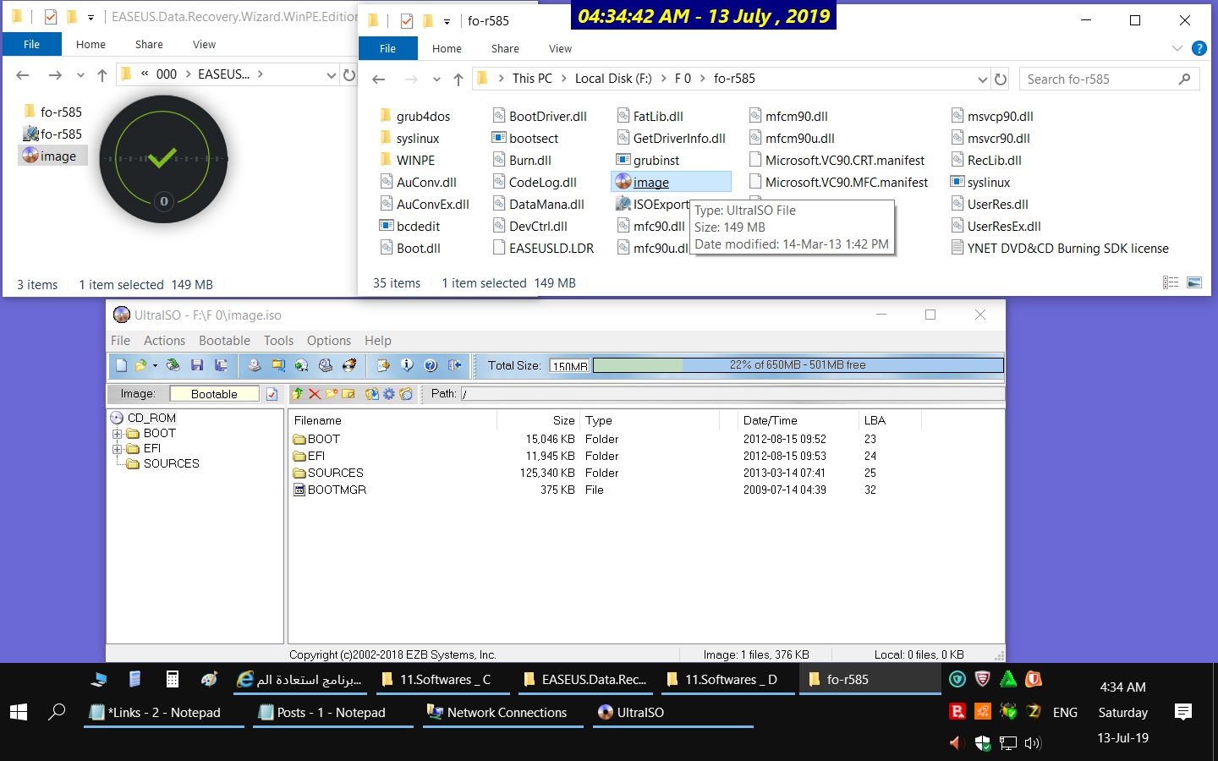
Task: Open Calculator from the taskbar
Action: tap(173, 679)
